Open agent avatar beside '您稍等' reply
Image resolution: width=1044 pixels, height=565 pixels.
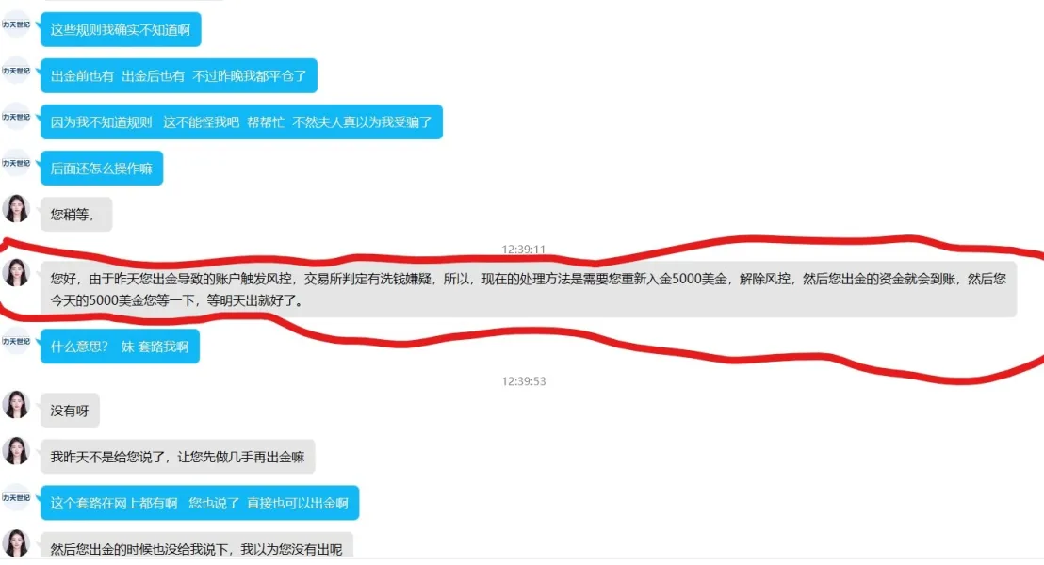[16, 208]
